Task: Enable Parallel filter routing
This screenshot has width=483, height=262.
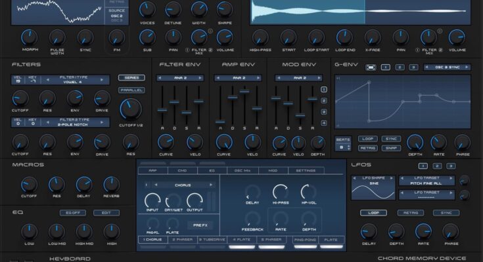Action: (131, 90)
